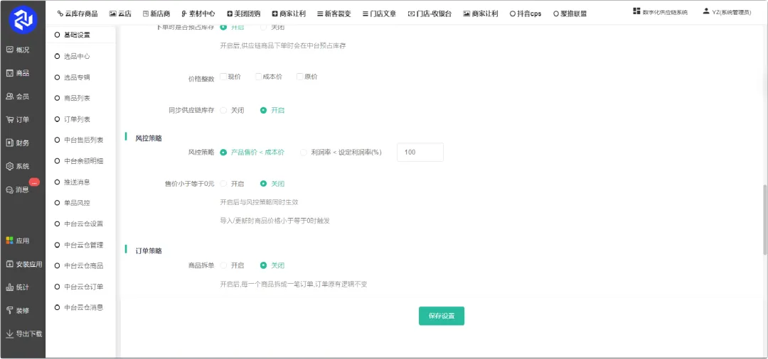
Task: Click the red message notification badge
Action: click(34, 182)
